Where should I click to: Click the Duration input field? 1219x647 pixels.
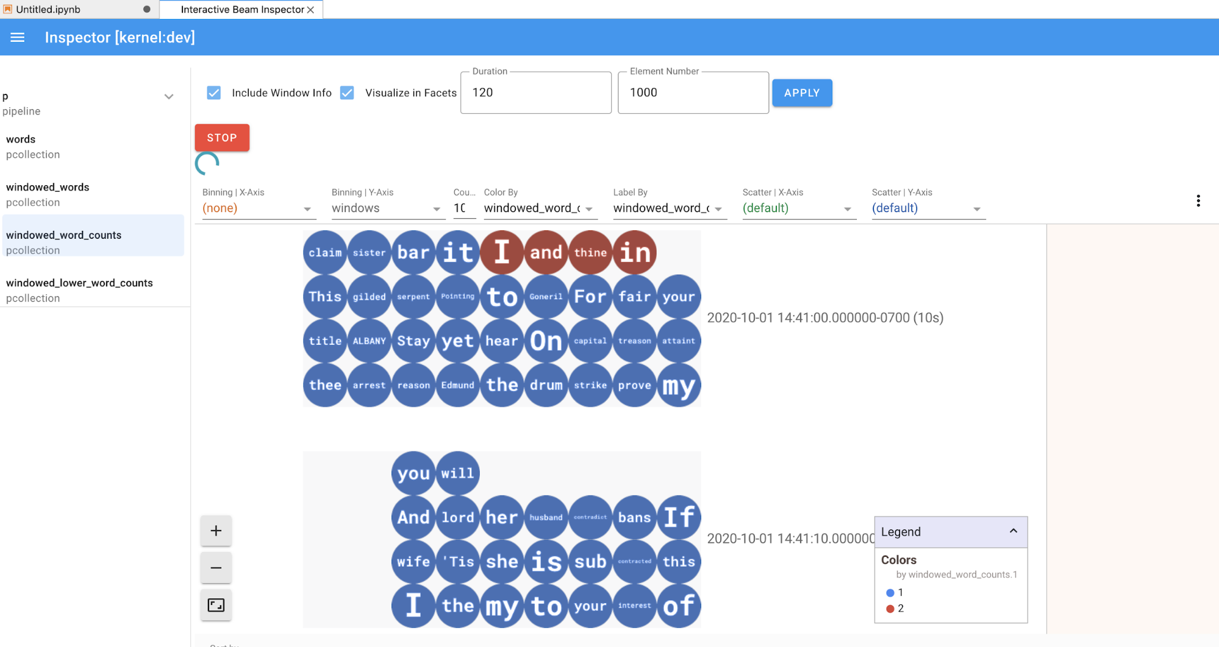[x=535, y=93]
